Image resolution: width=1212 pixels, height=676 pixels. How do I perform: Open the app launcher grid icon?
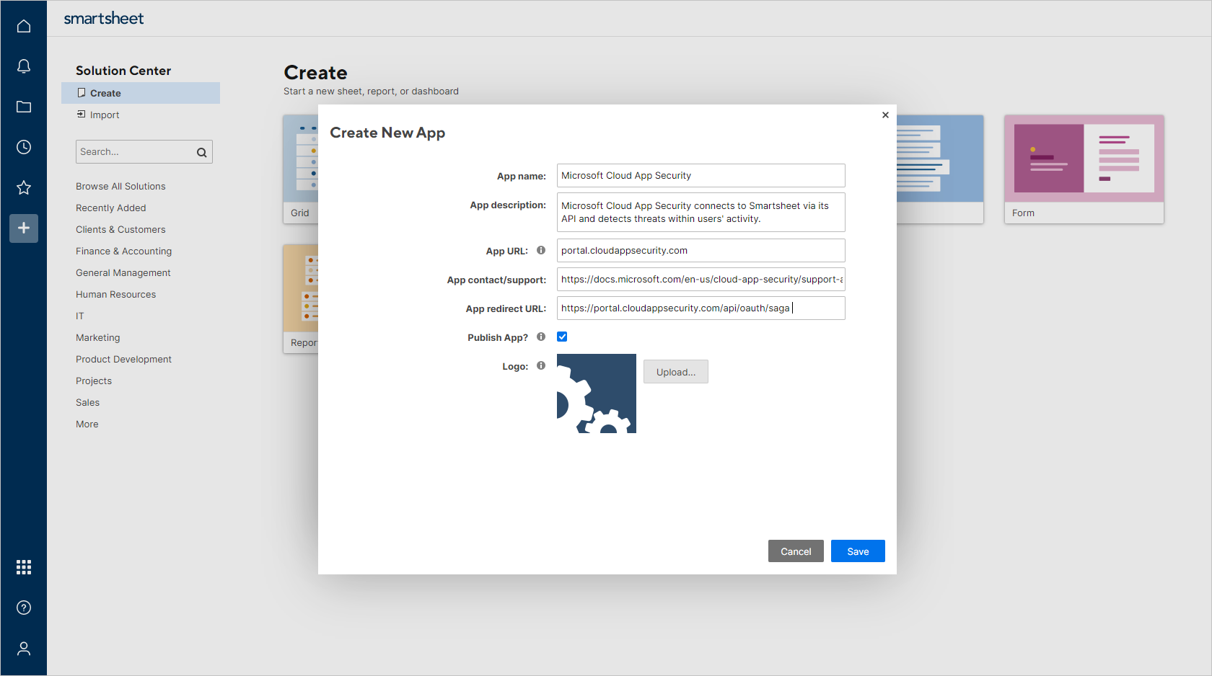24,567
